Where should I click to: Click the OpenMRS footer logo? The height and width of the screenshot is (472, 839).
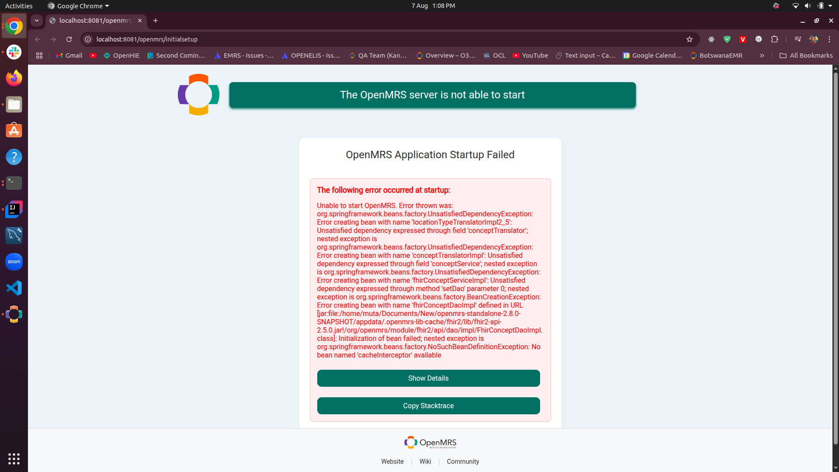[430, 443]
